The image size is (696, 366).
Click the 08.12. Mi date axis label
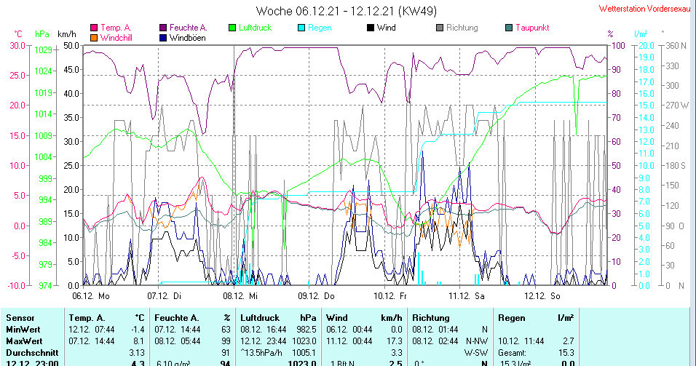[240, 296]
